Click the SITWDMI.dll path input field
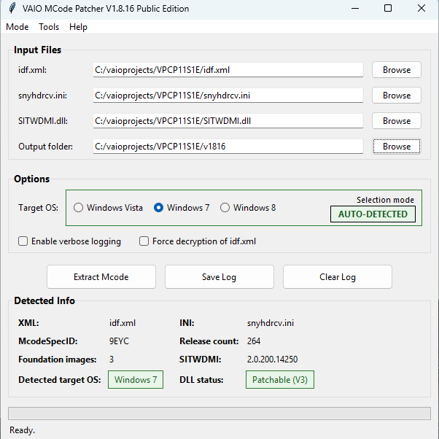 [228, 121]
